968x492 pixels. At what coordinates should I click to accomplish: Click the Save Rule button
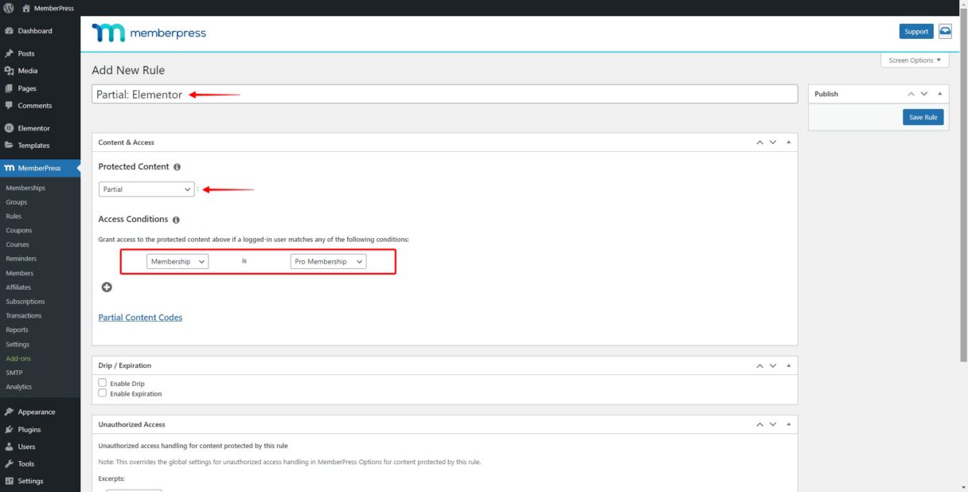(x=923, y=117)
